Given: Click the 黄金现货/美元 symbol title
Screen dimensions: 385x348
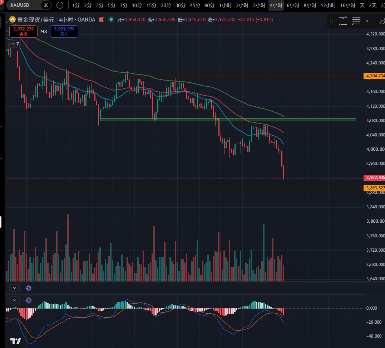Looking at the screenshot, I should click(36, 20).
